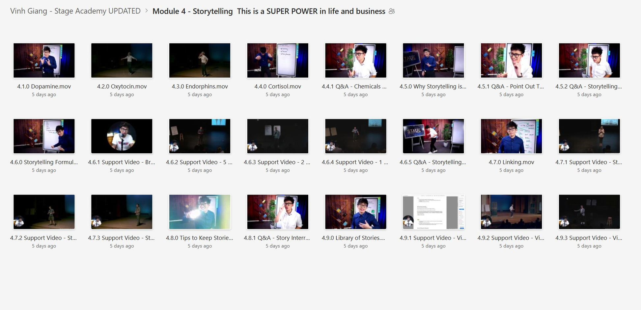Open the 4.9.0 Library of Stories thumbnail
This screenshot has width=641, height=310.
(356, 212)
